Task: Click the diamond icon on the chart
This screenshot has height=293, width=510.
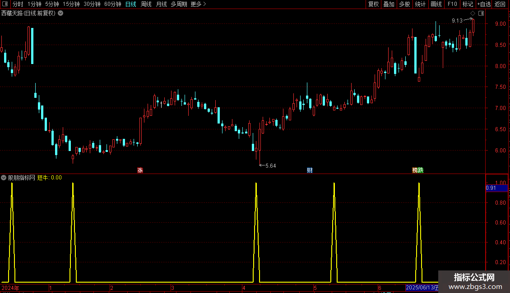Action: (473, 14)
